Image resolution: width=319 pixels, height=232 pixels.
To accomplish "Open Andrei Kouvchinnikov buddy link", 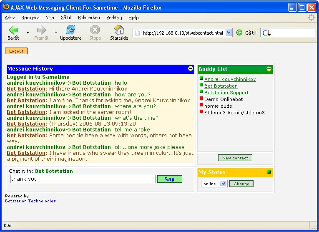I will 230,79.
